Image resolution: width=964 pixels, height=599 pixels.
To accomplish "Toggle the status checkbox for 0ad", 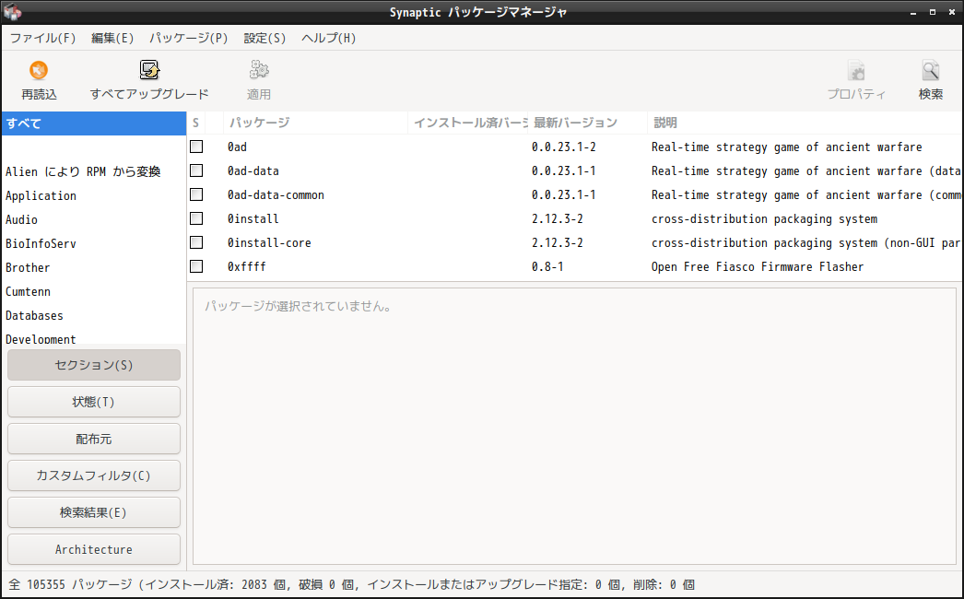I will coord(196,147).
